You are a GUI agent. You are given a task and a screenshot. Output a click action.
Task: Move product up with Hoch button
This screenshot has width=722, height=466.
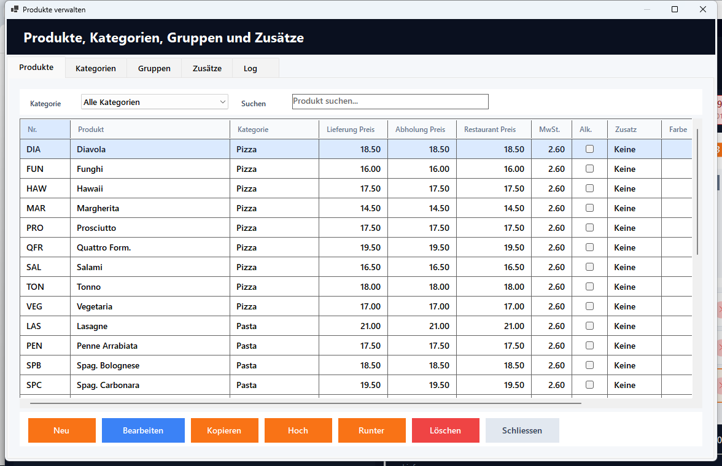coord(298,430)
